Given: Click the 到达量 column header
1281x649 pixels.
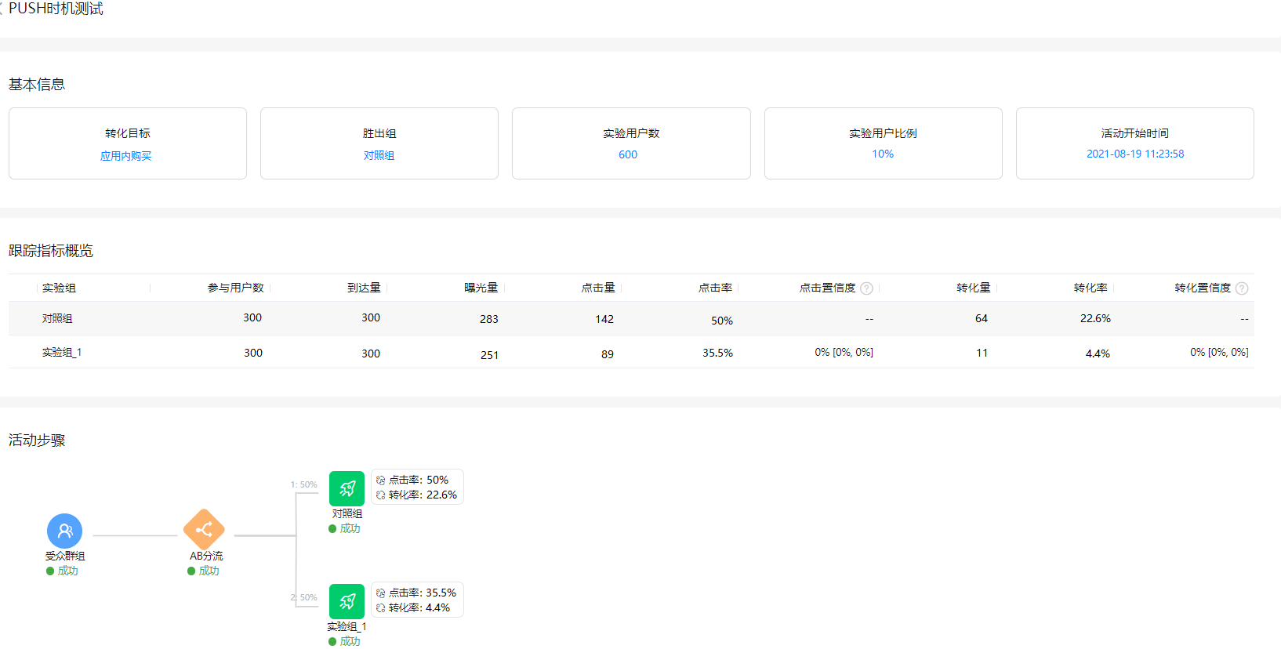Looking at the screenshot, I should tap(364, 288).
